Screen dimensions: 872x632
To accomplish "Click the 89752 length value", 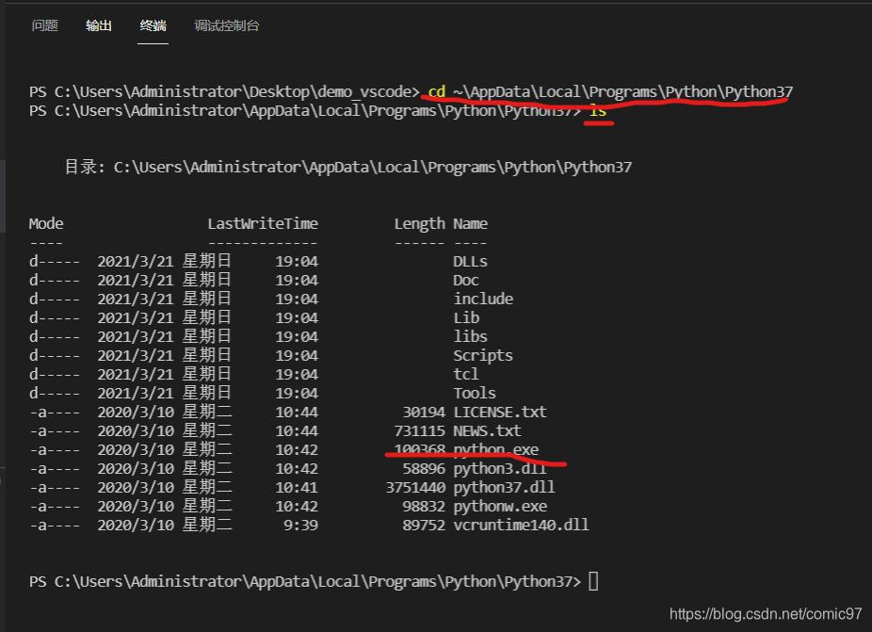I will (x=424, y=526).
